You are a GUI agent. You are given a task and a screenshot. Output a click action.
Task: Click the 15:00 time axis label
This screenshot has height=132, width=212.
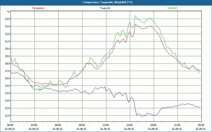(x=130, y=125)
